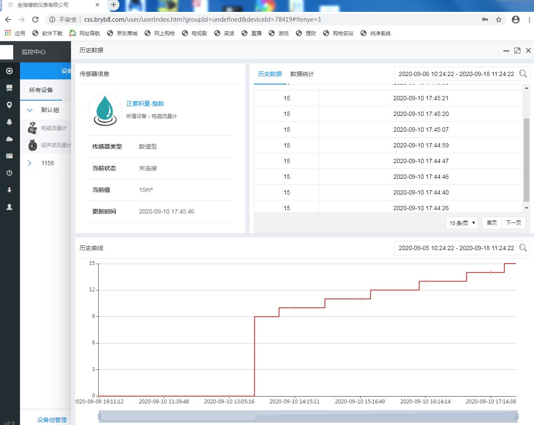Click the history curve search magnifier icon

pyautogui.click(x=523, y=248)
